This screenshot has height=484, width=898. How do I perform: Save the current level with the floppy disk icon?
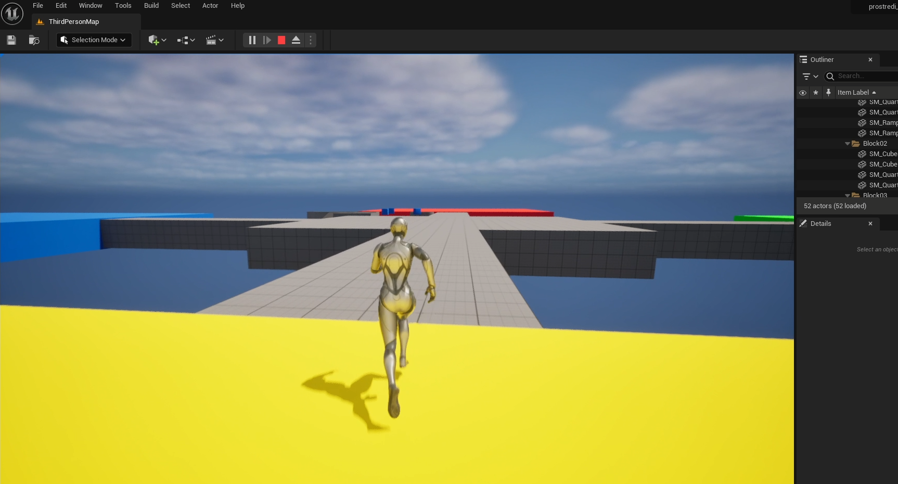11,40
